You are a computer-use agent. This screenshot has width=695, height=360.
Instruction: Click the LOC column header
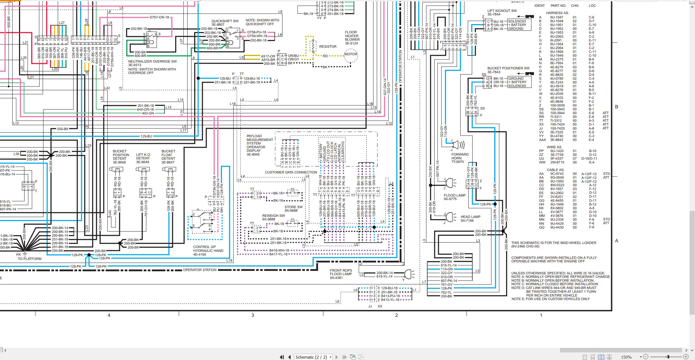click(x=592, y=5)
